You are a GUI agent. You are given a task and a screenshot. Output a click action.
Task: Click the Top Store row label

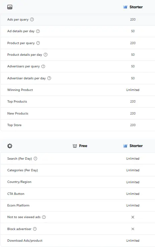coord(14,125)
